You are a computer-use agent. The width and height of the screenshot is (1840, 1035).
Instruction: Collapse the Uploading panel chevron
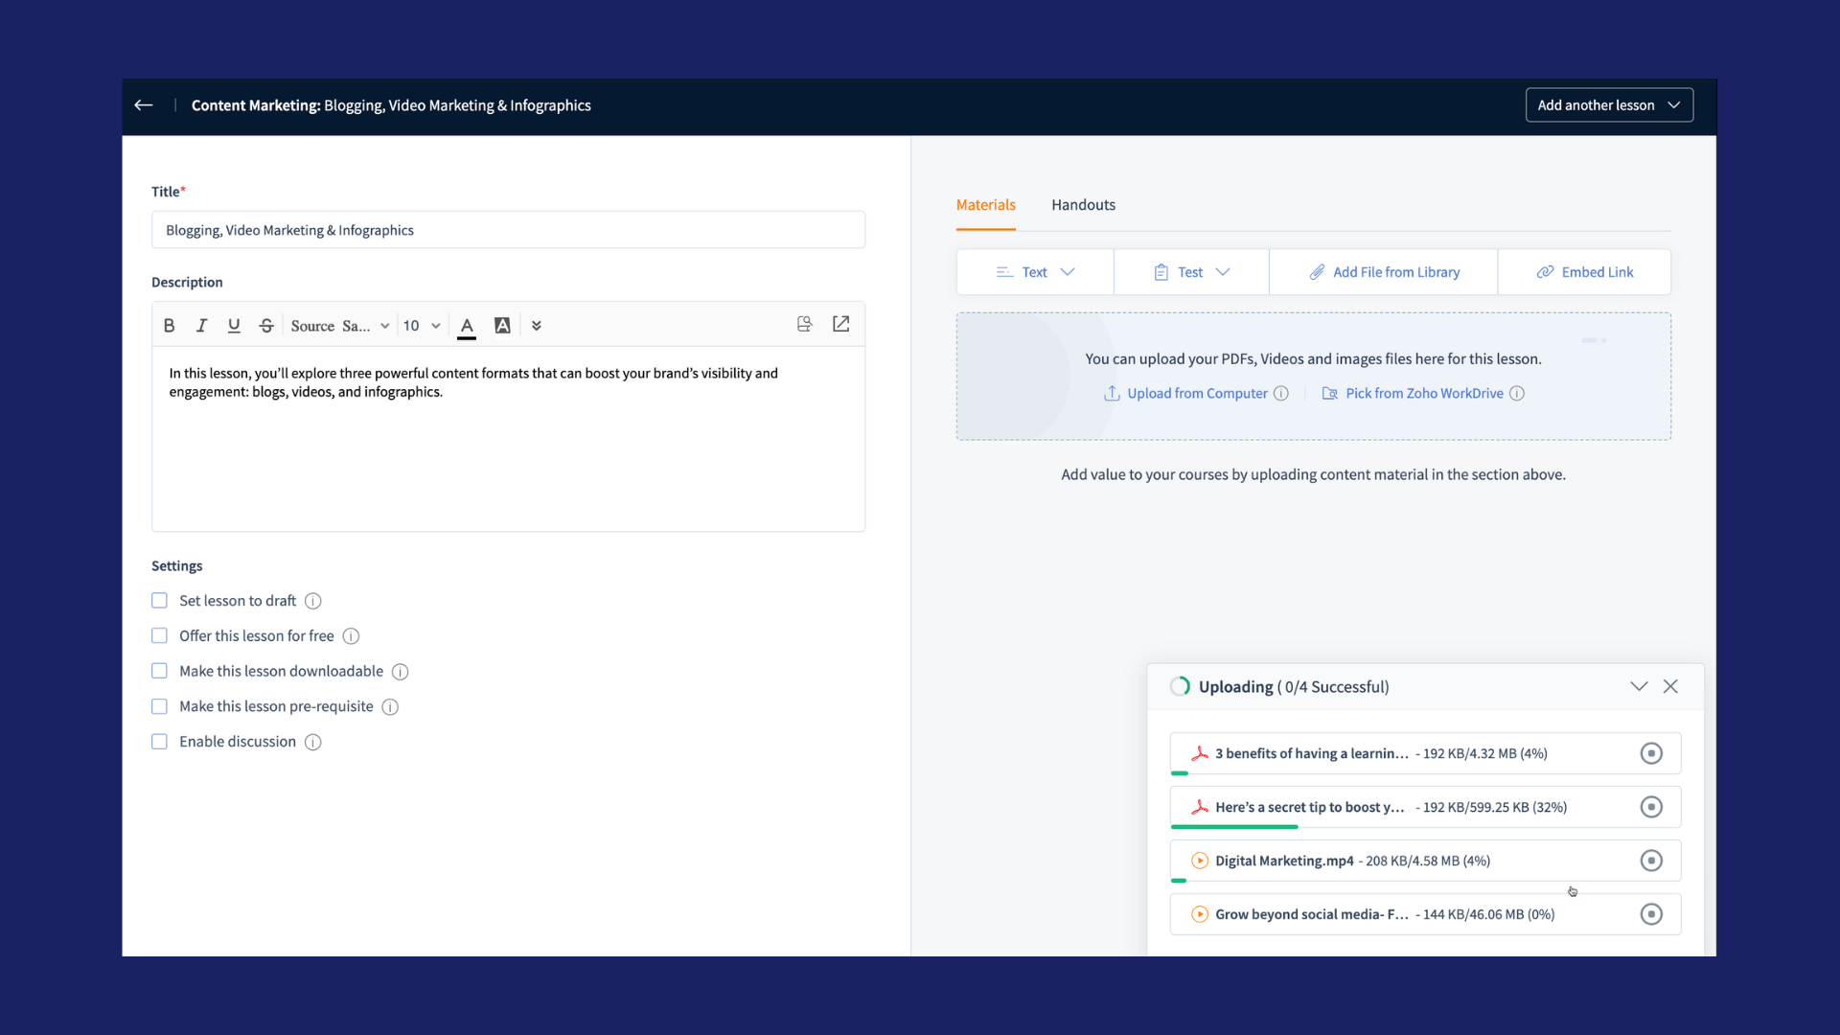(1639, 686)
